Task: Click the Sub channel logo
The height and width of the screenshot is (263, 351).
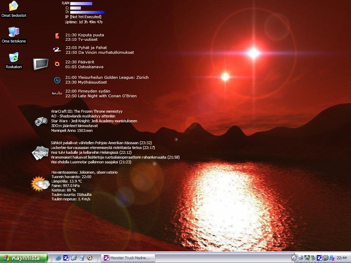Action: [57, 93]
